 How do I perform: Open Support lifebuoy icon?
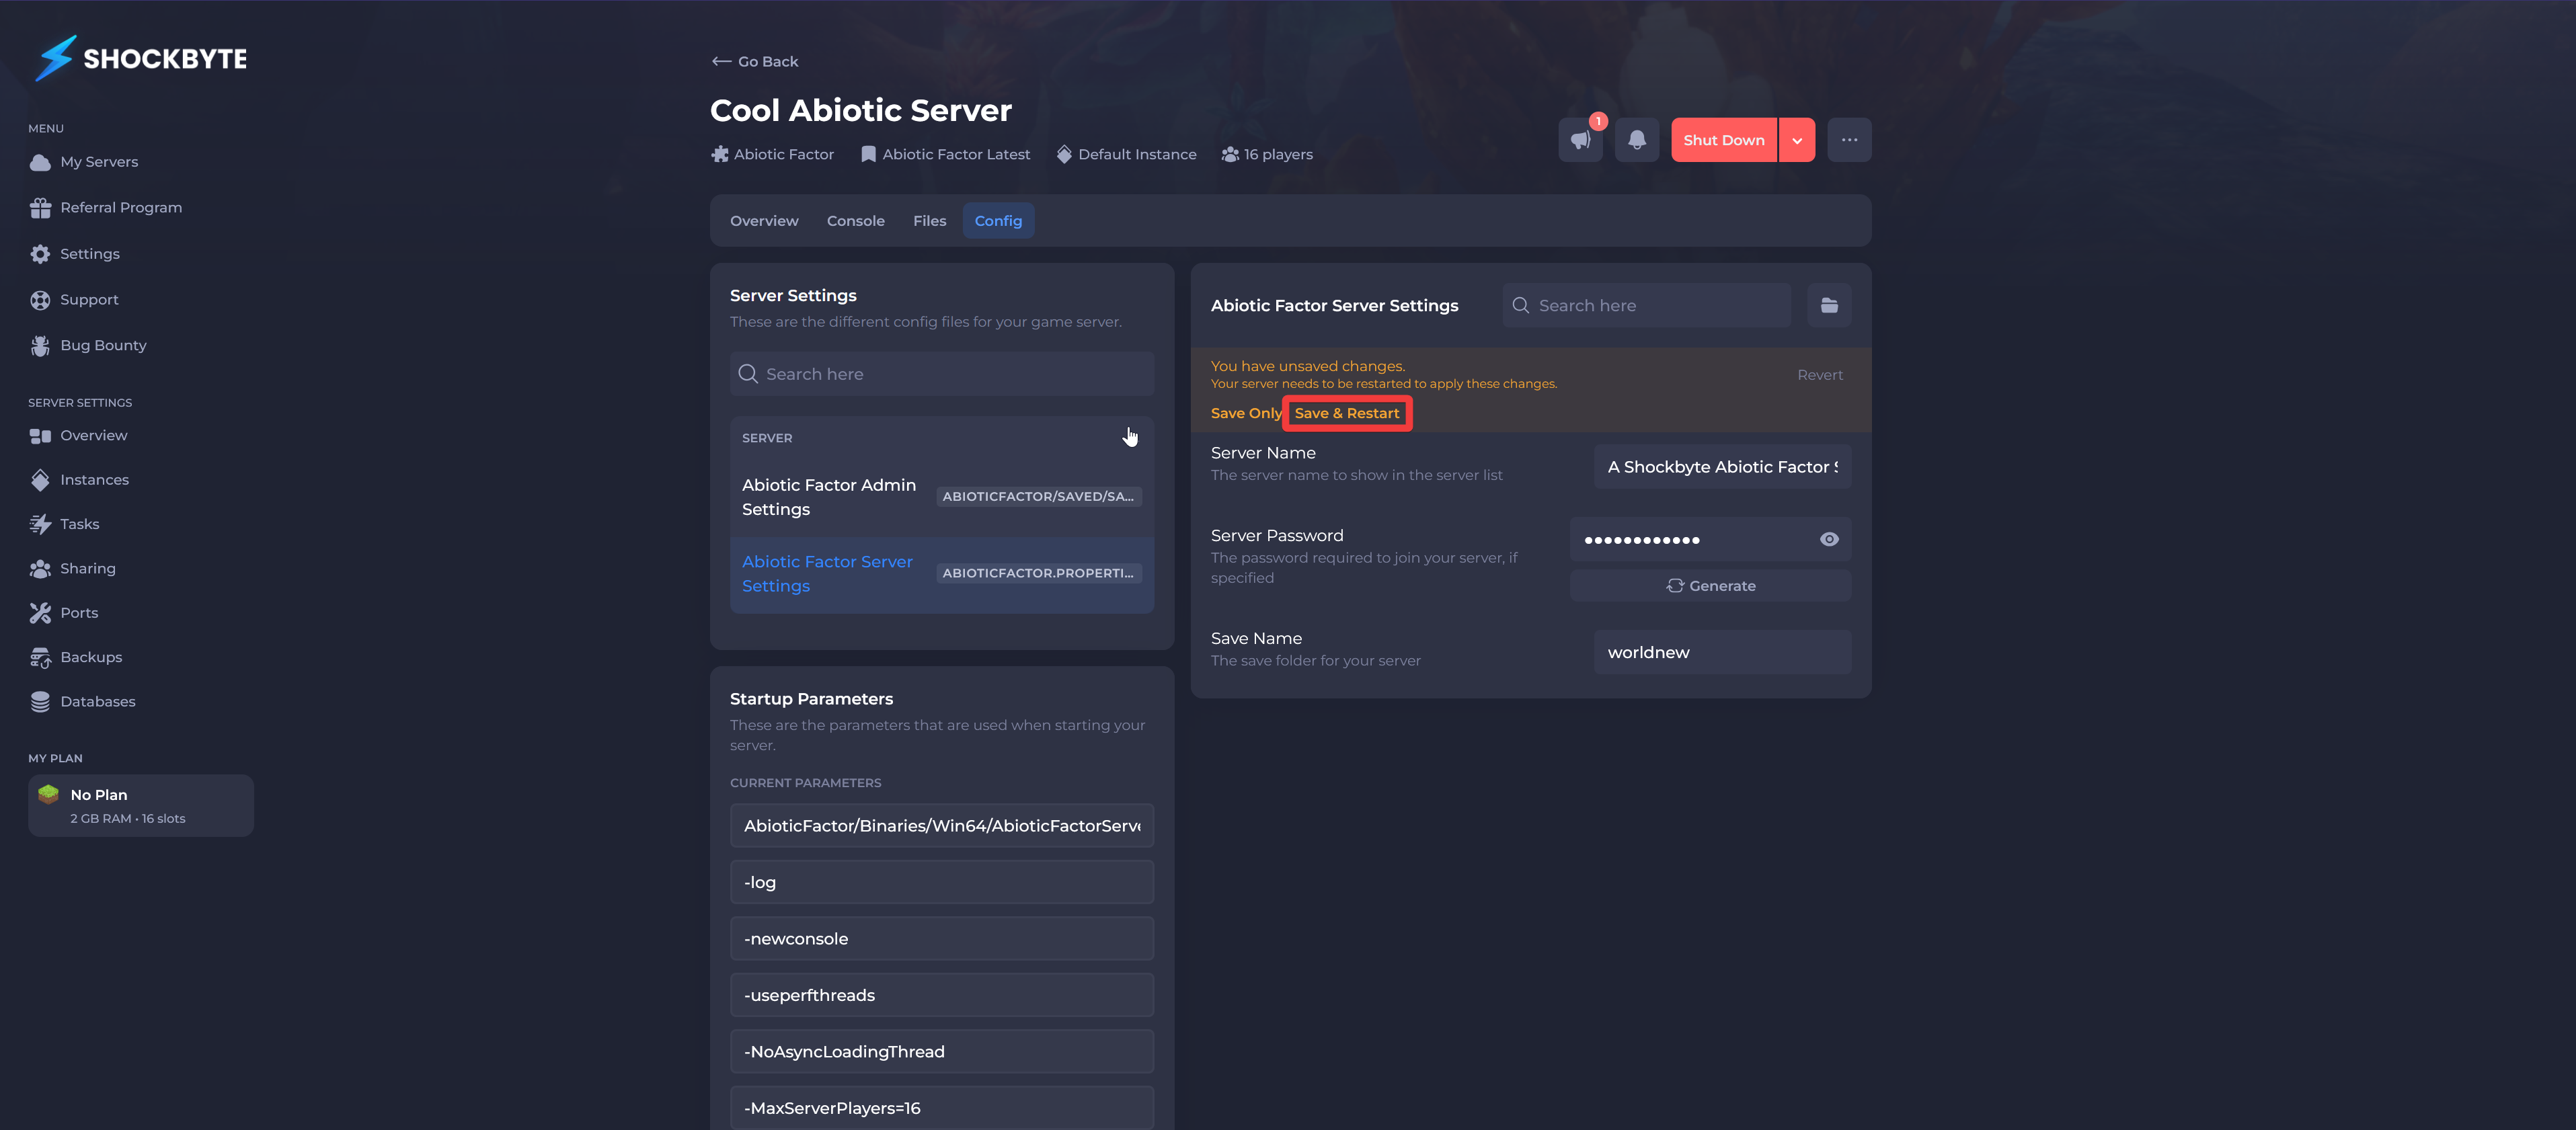40,300
